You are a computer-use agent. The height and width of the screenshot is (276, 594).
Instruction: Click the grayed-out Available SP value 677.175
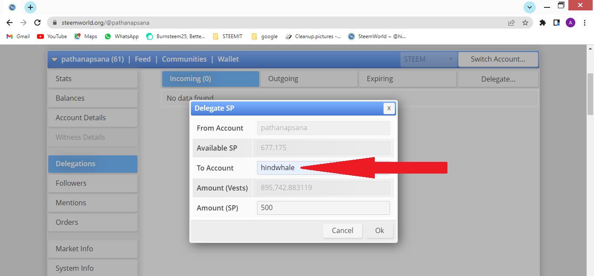click(323, 148)
